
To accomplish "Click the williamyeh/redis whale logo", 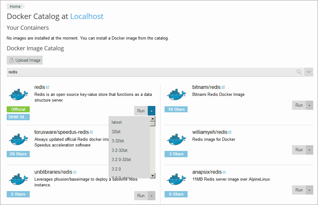I will pos(176,139).
